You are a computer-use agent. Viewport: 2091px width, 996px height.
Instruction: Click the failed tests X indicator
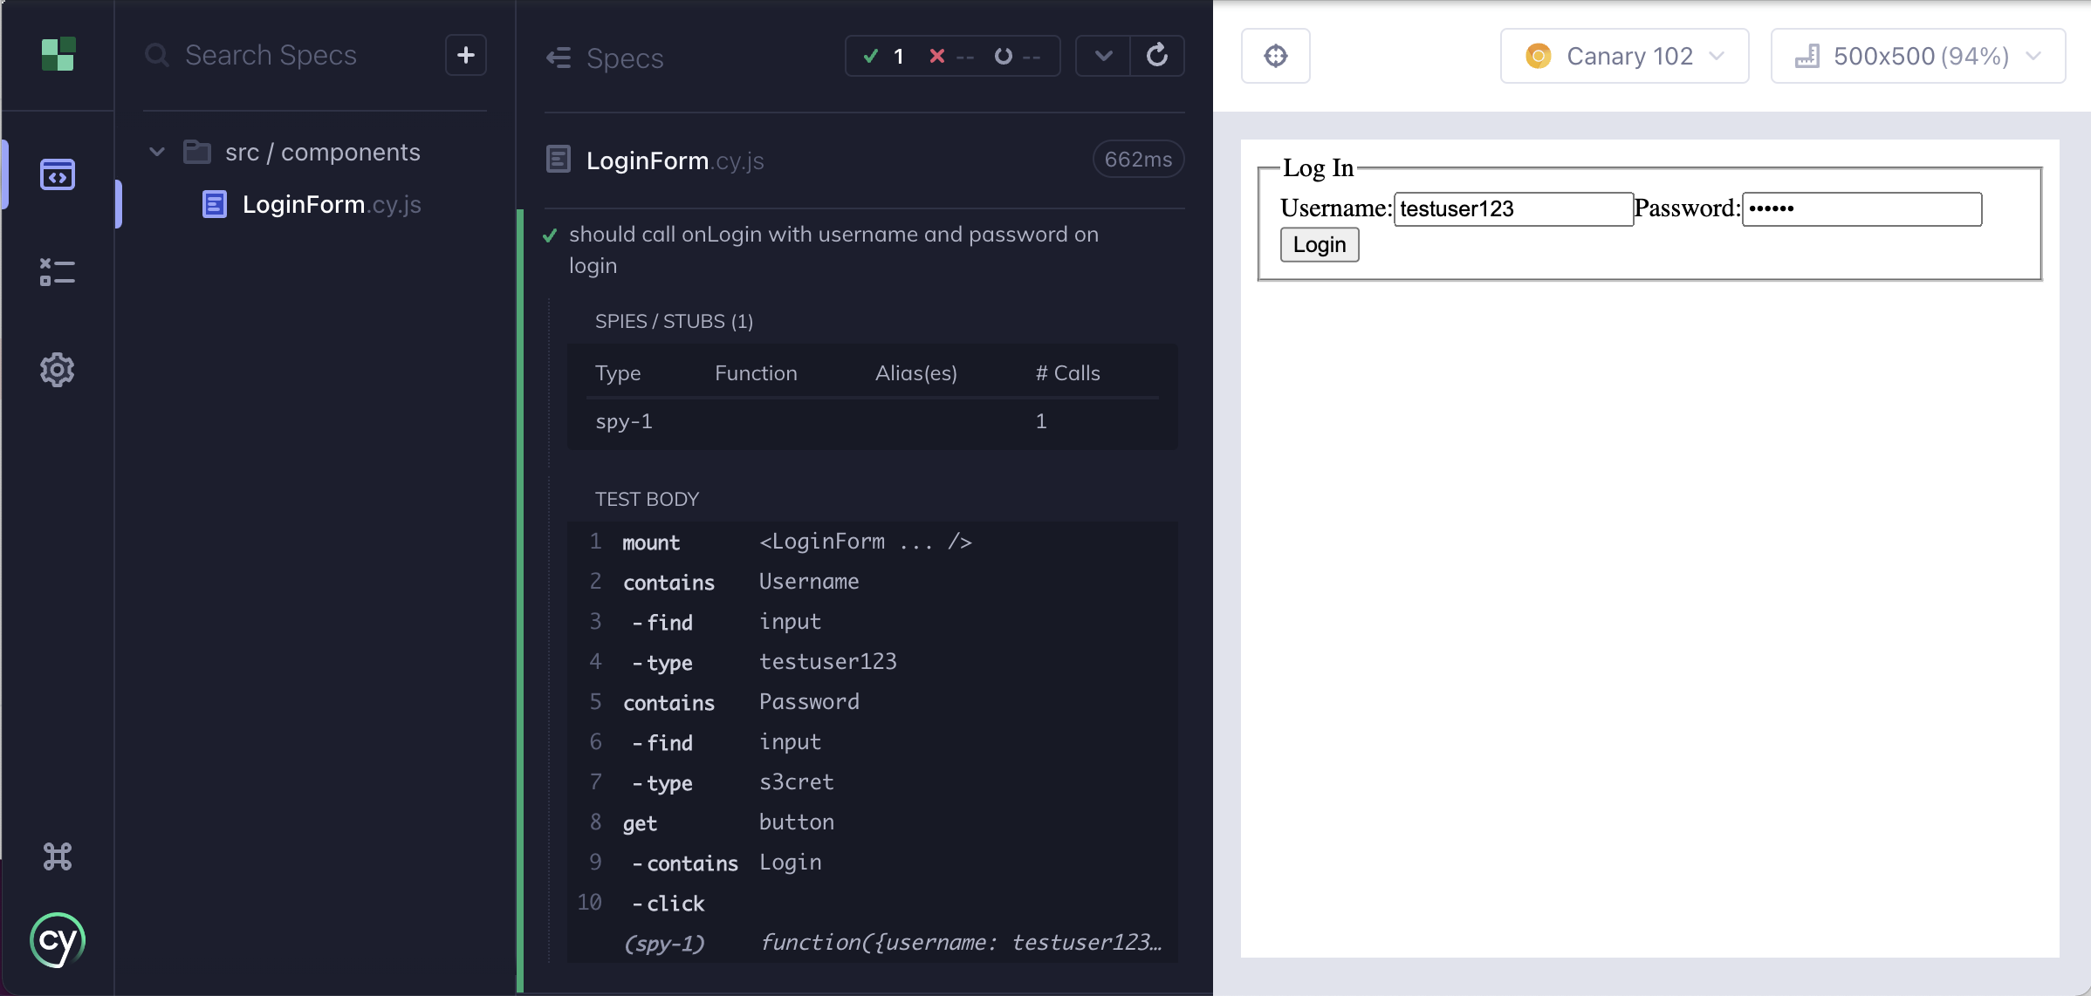[951, 56]
